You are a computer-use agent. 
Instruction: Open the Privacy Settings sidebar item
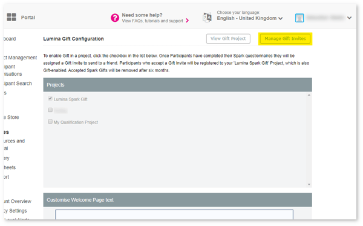point(15,211)
